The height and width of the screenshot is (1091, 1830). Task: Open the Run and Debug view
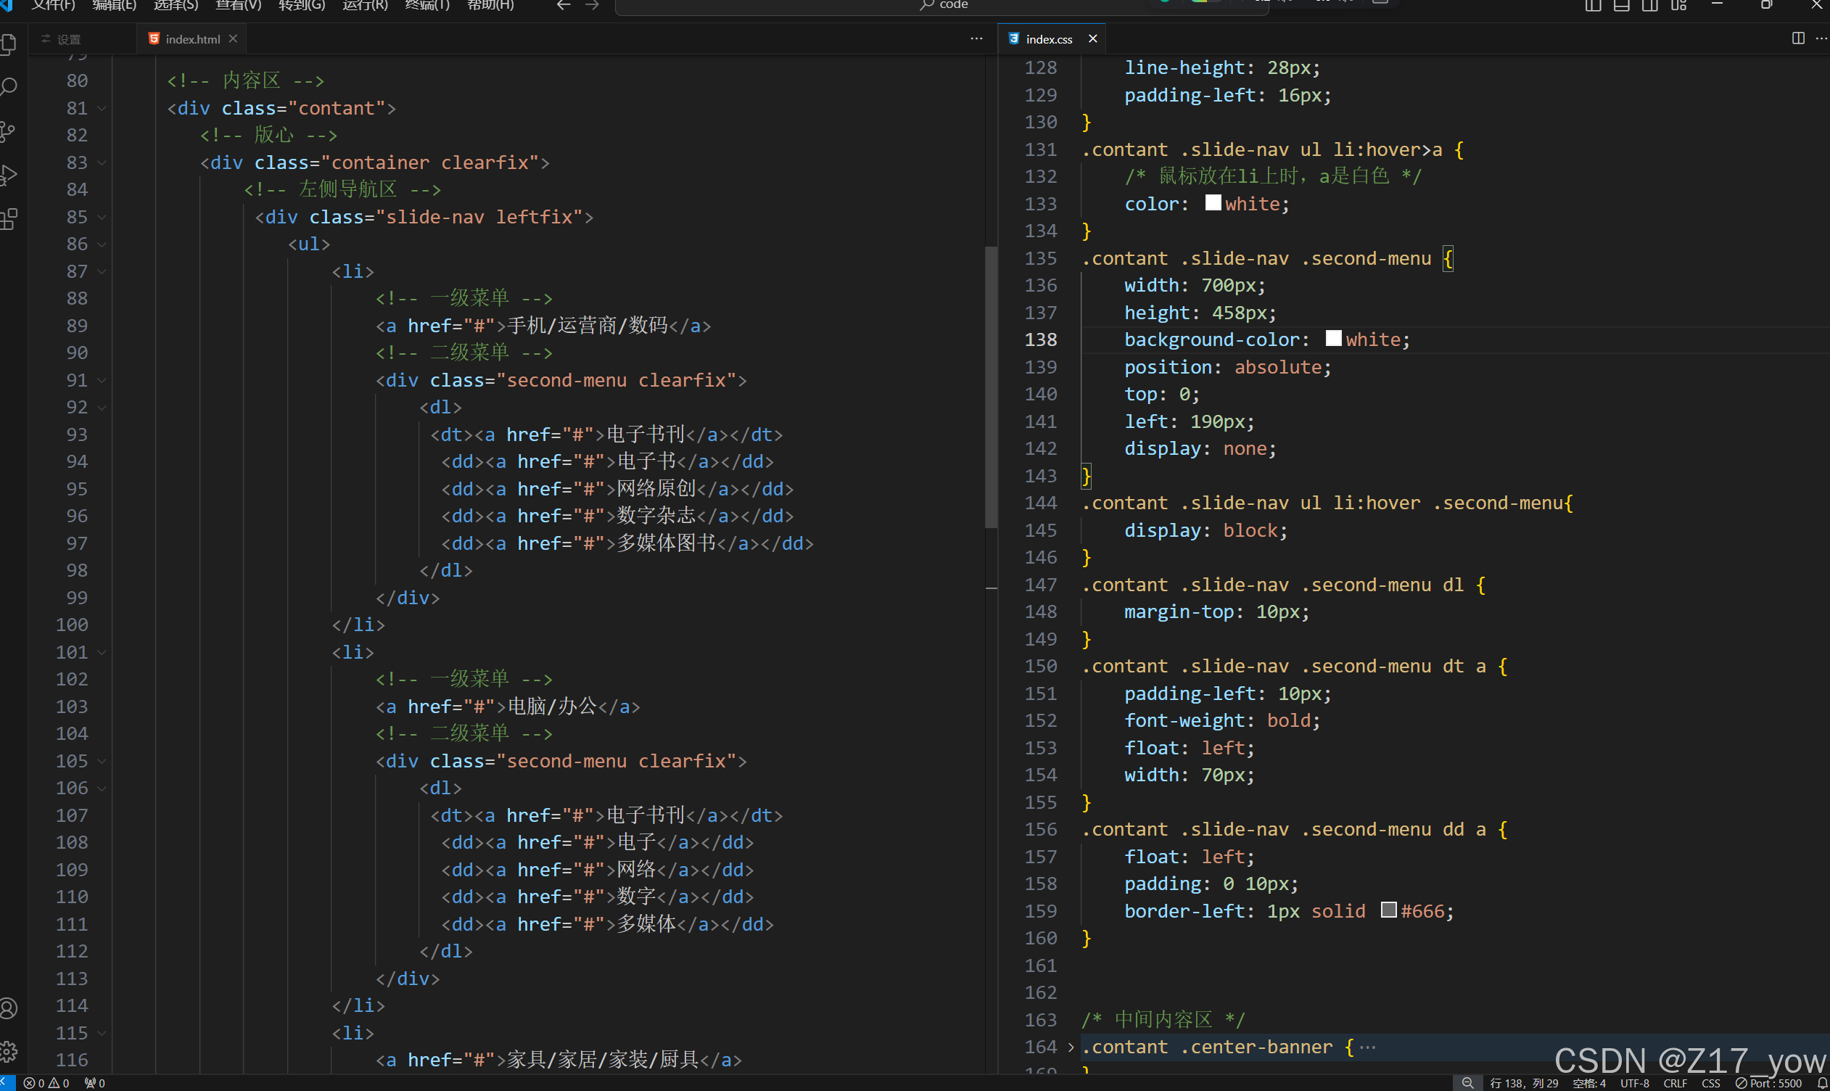9,175
